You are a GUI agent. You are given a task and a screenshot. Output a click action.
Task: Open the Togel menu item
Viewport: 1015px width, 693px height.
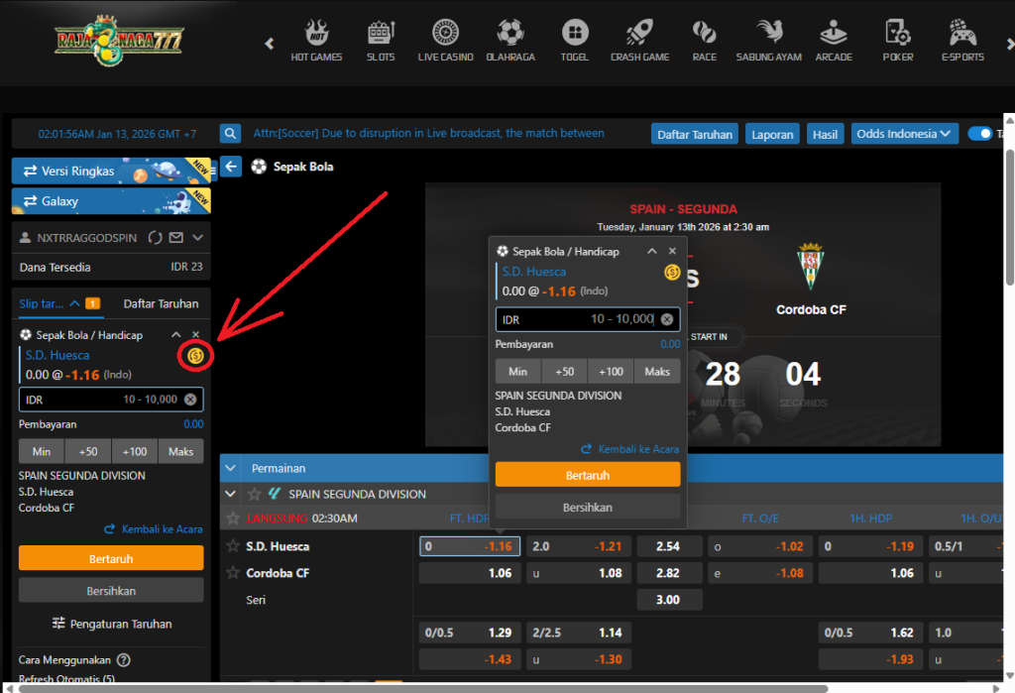[574, 40]
